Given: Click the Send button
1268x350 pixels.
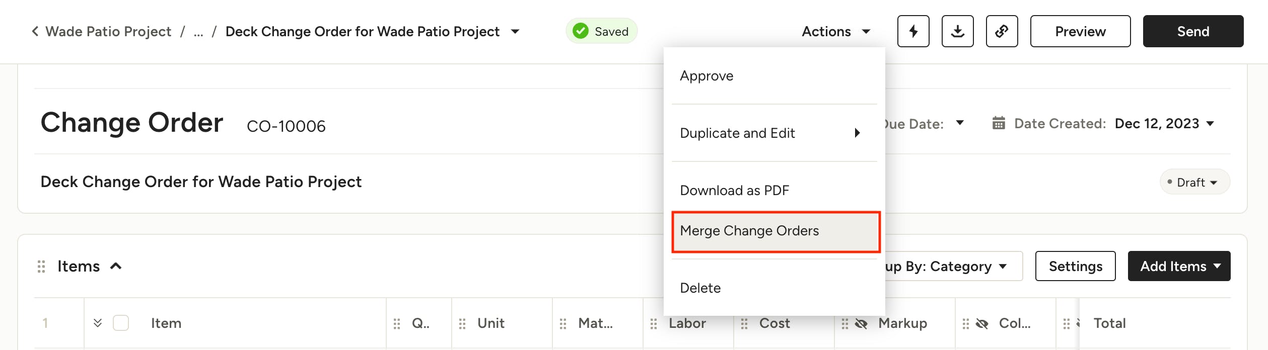Looking at the screenshot, I should coord(1192,31).
